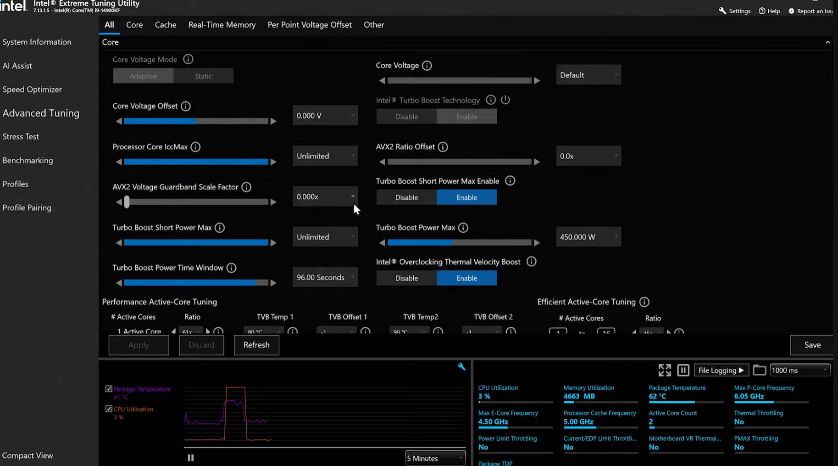Show info for Efficient Active-Core Tuning
Image resolution: width=838 pixels, height=466 pixels.
pyautogui.click(x=644, y=302)
